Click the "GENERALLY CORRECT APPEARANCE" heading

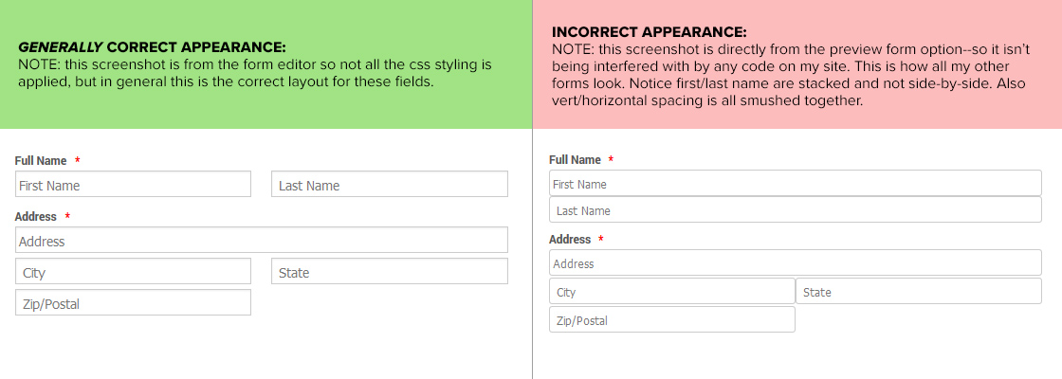pos(152,46)
